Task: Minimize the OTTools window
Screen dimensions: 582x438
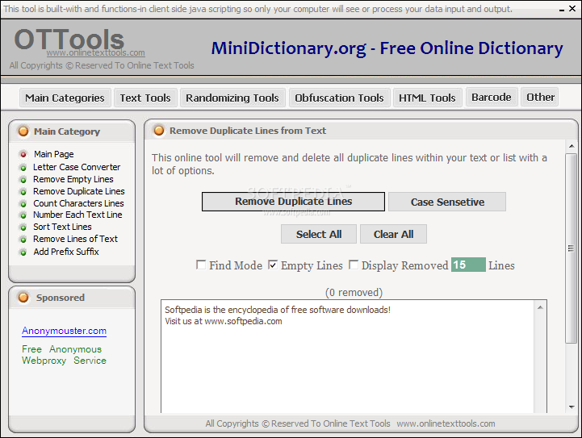Action: (x=562, y=9)
